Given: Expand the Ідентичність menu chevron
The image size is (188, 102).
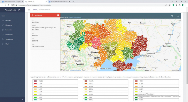Looking at the screenshot, I should point(23,34).
